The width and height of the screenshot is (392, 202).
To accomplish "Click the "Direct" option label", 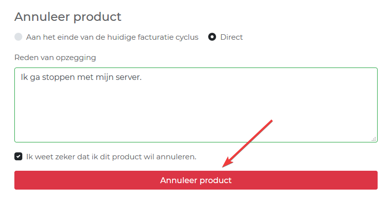I will click(x=231, y=37).
